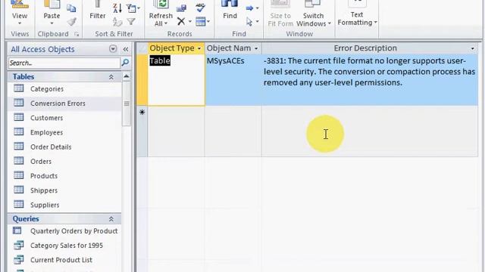This screenshot has height=272, width=485.
Task: Click the 'Table' cell in Object Type
Action: click(x=176, y=80)
